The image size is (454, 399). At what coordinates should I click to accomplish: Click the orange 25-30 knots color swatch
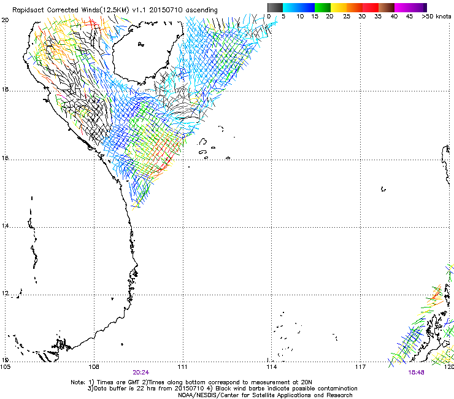(355, 7)
